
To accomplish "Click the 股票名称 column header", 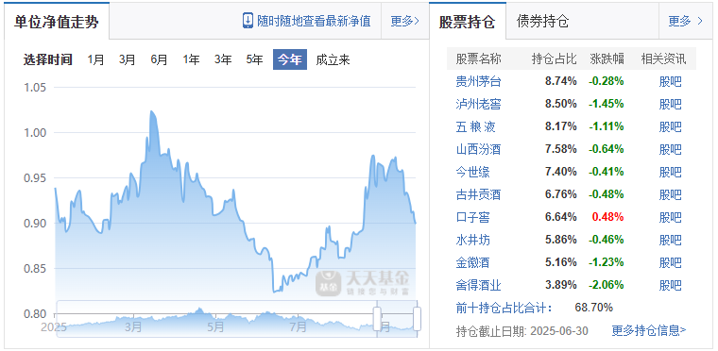I will click(x=479, y=58).
